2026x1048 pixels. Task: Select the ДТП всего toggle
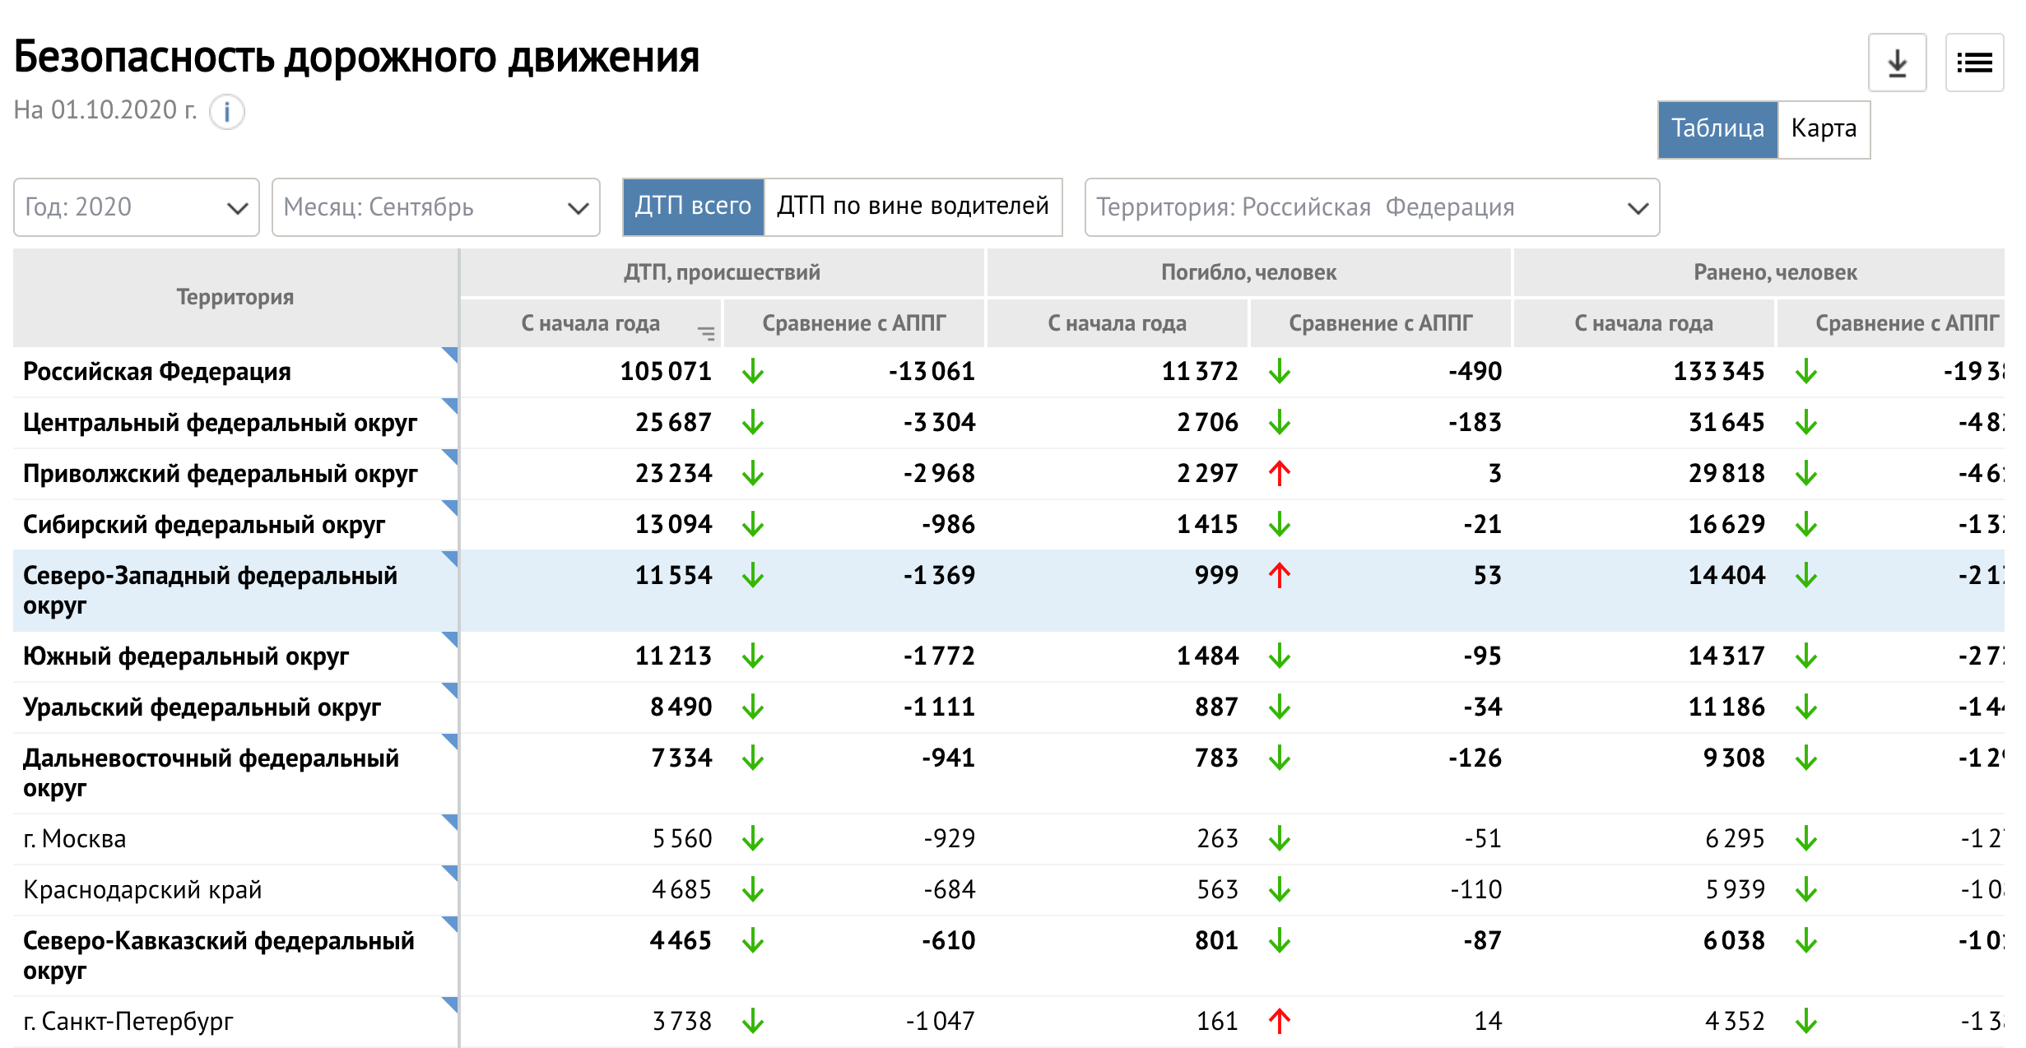[693, 206]
